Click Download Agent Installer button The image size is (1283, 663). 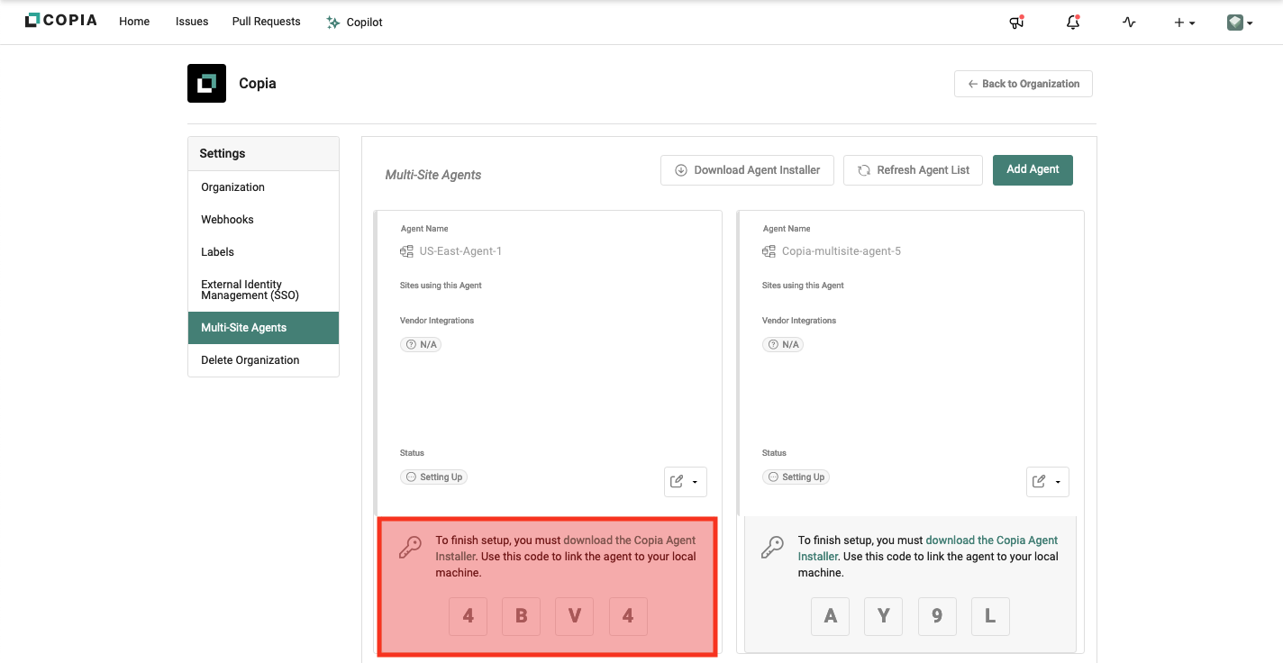click(x=747, y=170)
